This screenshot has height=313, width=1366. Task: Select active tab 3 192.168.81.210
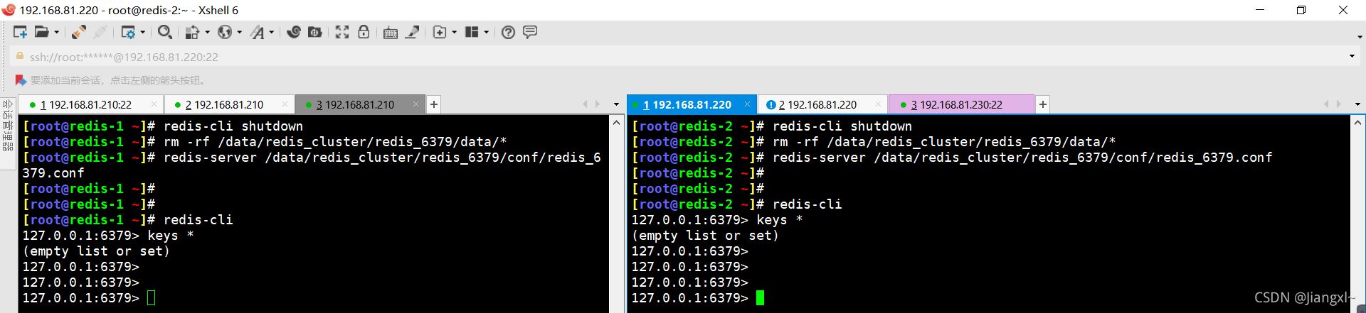(x=359, y=104)
